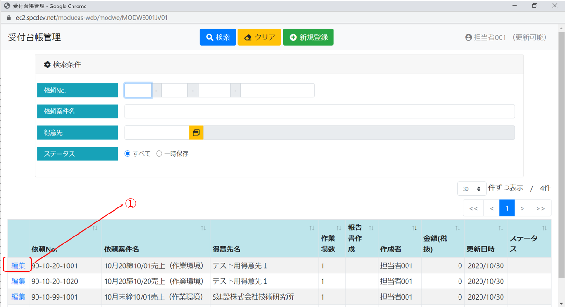
Task: Click the 依頼案件名 text field
Action: 320,111
